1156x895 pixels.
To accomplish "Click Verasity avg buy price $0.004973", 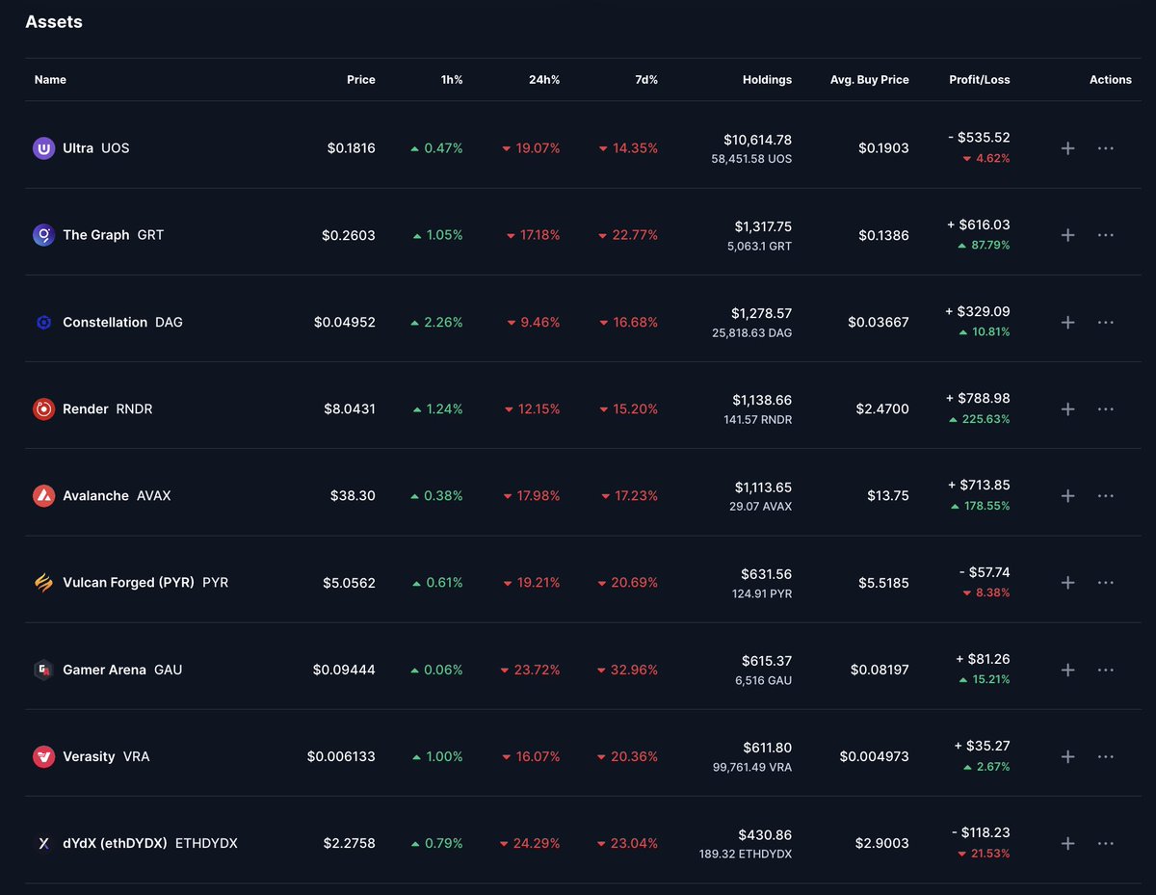I will click(874, 756).
